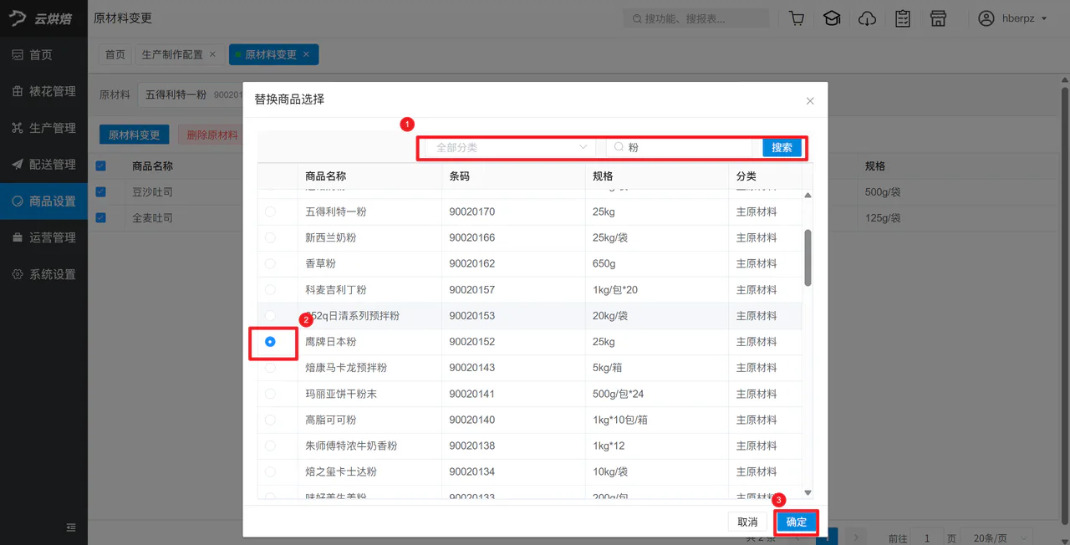Image resolution: width=1070 pixels, height=545 pixels.
Task: Expand the hberpz account dropdown arrow
Action: [1044, 18]
